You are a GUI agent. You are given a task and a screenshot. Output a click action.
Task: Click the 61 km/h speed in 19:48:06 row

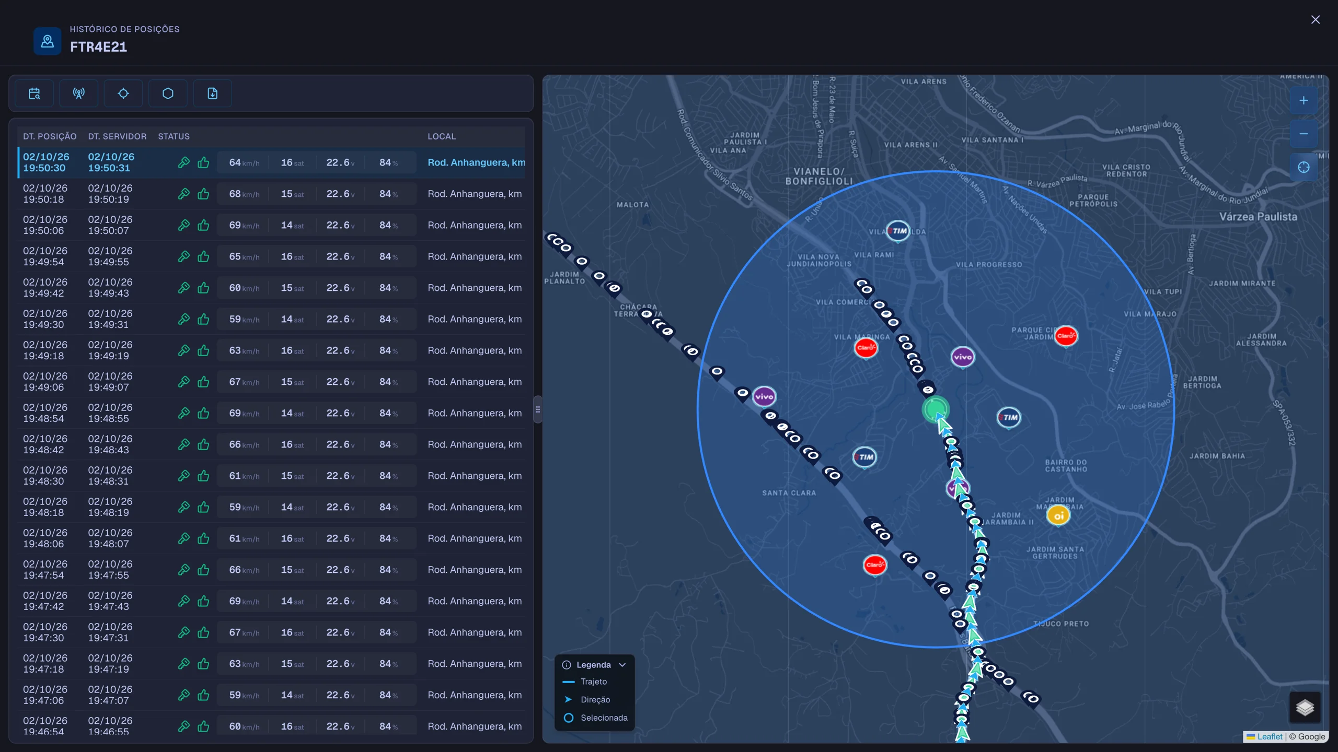[244, 538]
